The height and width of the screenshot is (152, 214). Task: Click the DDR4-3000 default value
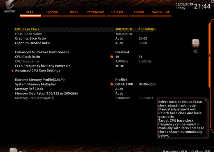(x=148, y=84)
